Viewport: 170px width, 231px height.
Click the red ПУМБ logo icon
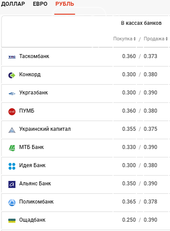(12, 112)
